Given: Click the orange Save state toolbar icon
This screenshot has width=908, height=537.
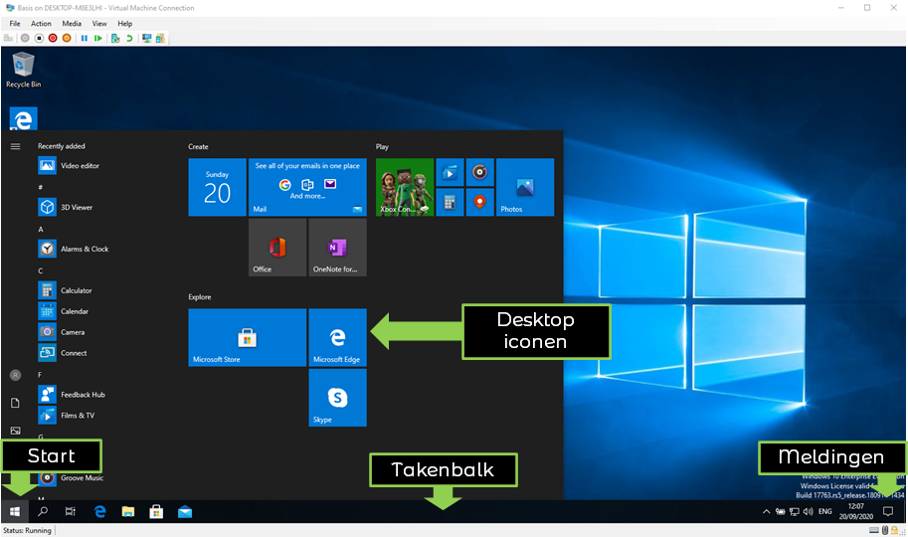Looking at the screenshot, I should tap(67, 38).
